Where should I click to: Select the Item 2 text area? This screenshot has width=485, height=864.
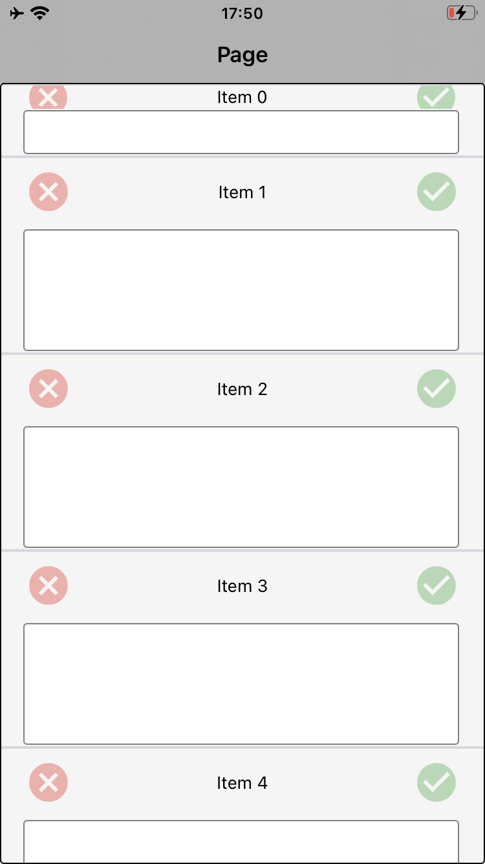241,486
